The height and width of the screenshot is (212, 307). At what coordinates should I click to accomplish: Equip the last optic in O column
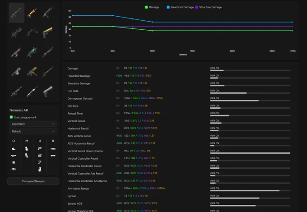(x=14, y=169)
